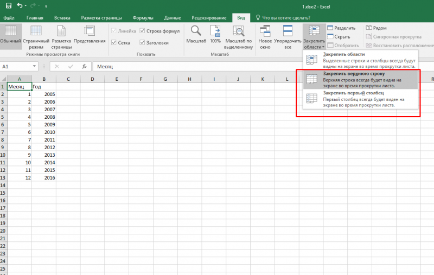Open the undo history dropdown arrow

pyautogui.click(x=25, y=6)
